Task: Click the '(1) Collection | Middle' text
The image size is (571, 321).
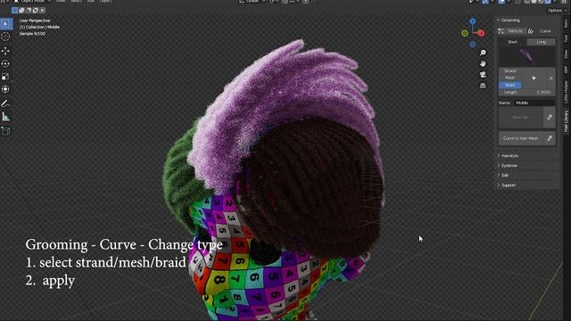Action: [39, 28]
